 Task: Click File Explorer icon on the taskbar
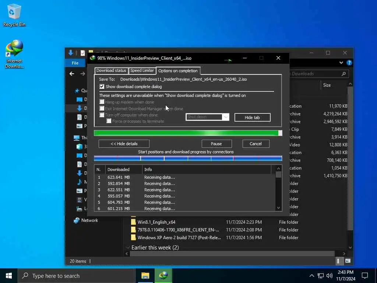pyautogui.click(x=145, y=276)
